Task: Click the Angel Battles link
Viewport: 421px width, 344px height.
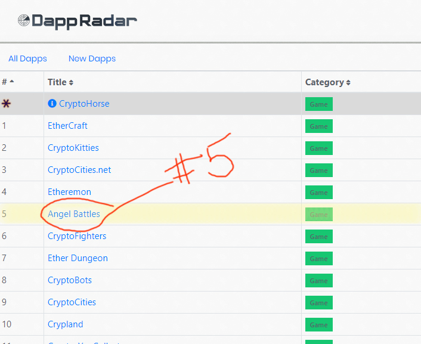Action: point(74,214)
